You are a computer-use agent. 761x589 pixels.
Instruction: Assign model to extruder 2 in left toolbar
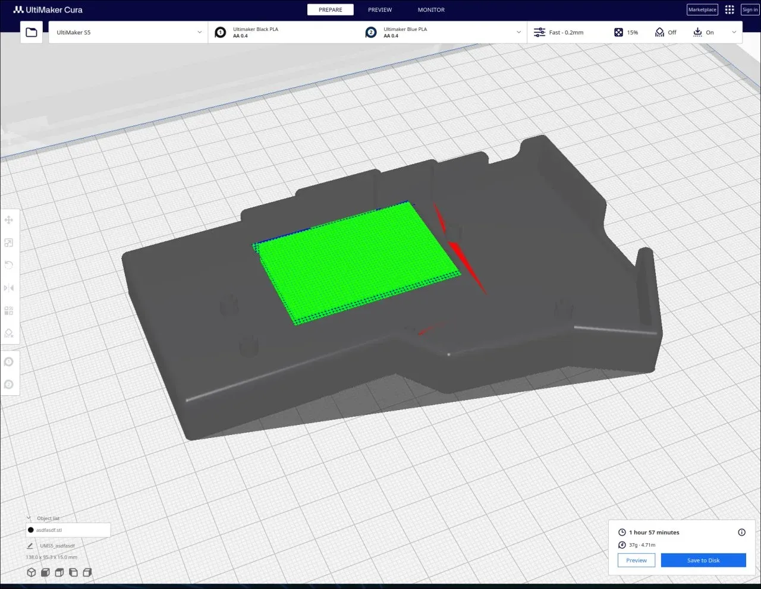tap(9, 385)
